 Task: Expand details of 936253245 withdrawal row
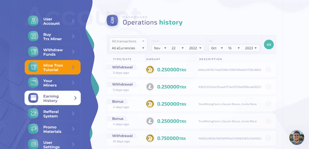(268, 87)
